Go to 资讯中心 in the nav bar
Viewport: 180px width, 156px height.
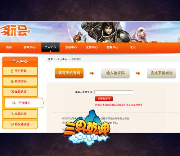(x=71, y=47)
